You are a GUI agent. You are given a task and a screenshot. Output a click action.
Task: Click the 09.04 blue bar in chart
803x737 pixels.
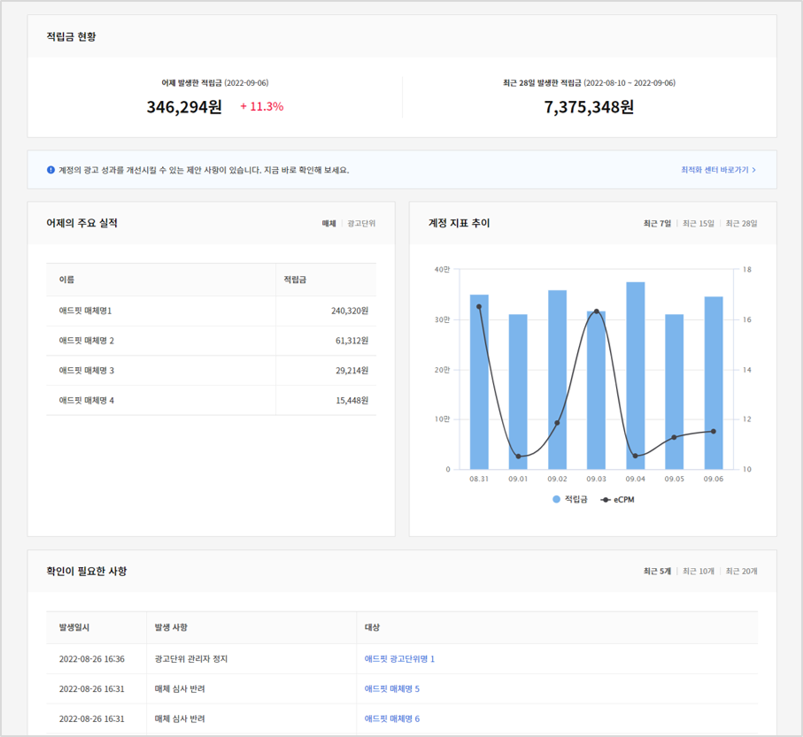[x=635, y=376]
